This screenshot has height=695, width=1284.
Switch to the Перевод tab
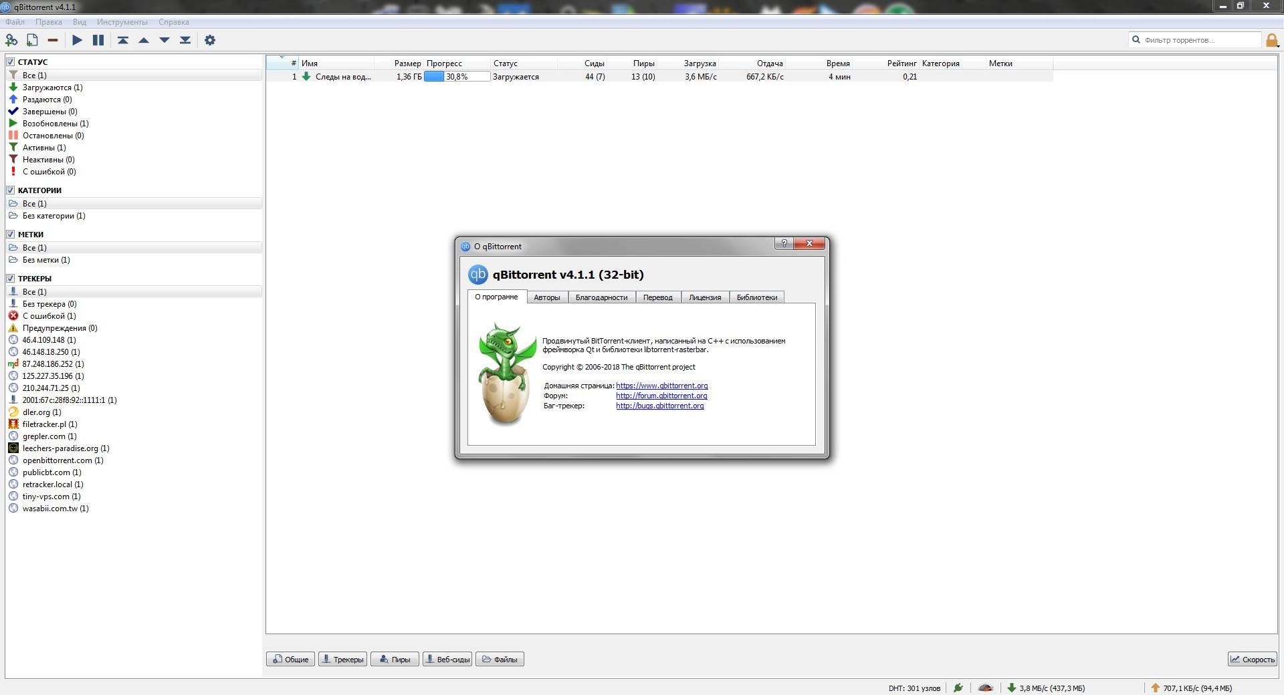658,297
